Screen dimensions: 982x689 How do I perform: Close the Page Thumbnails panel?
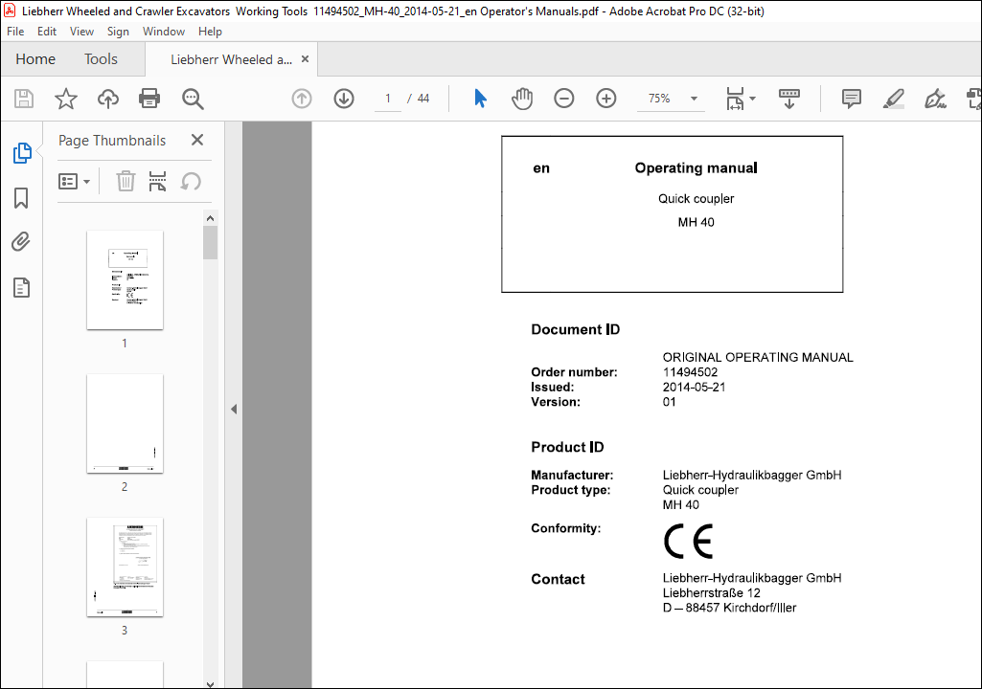pos(197,140)
